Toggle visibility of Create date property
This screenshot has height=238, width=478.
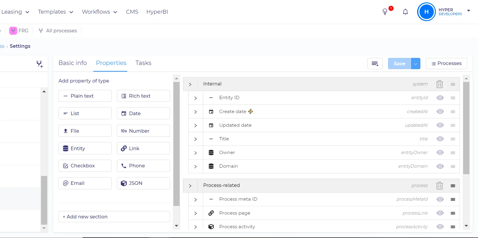coord(440,111)
